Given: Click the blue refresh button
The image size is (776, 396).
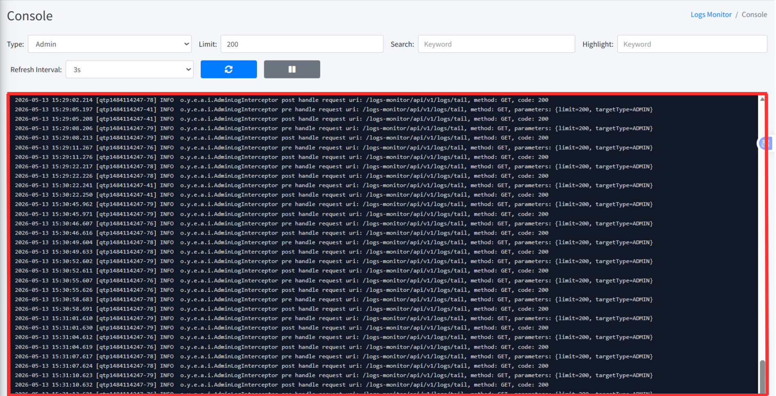Looking at the screenshot, I should pyautogui.click(x=229, y=69).
